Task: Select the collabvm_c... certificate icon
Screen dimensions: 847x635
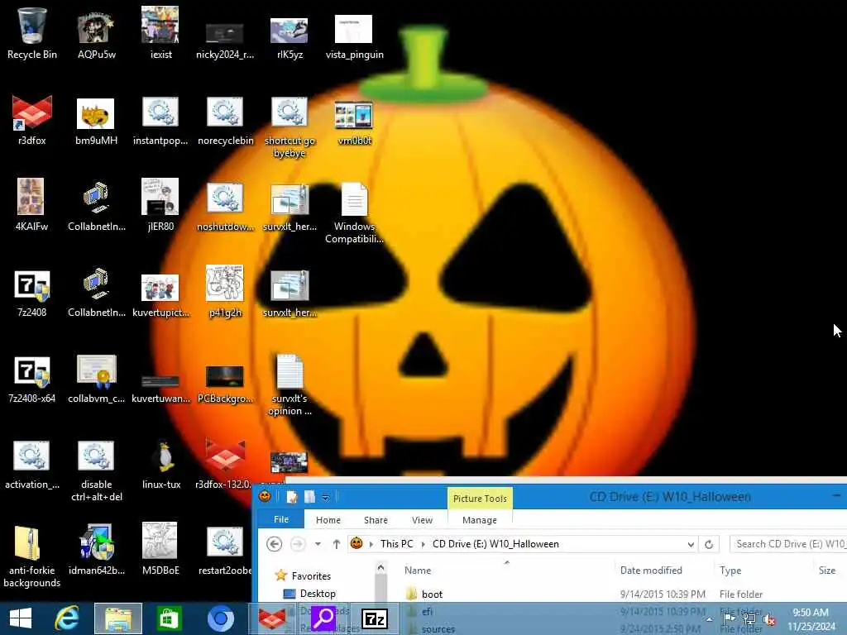Action: point(96,378)
